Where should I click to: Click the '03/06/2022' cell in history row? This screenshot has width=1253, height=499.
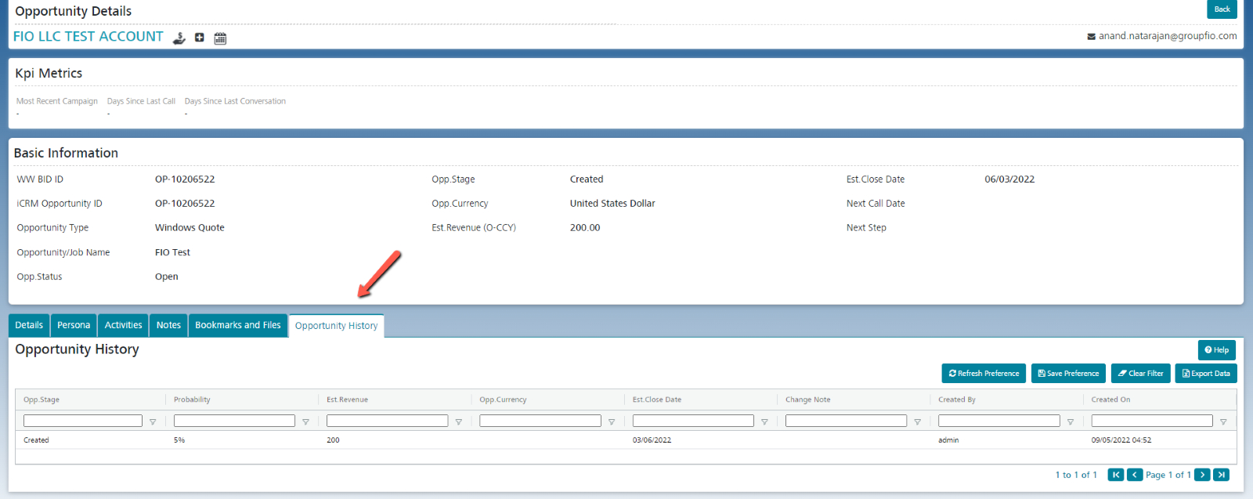[652, 440]
